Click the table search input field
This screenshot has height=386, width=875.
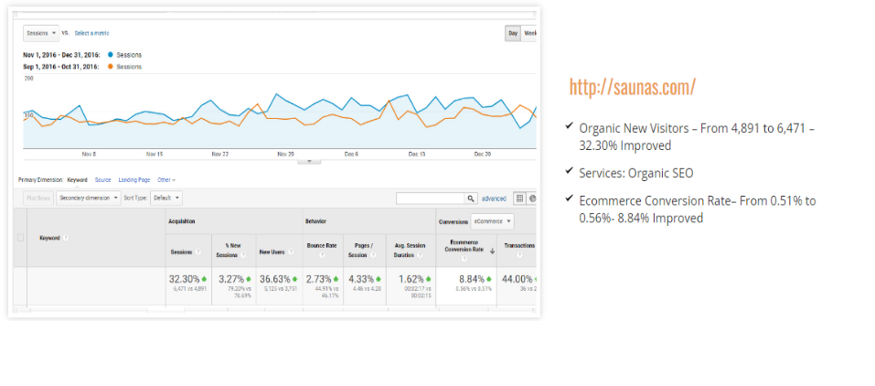430,198
